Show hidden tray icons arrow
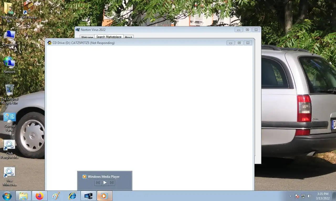This screenshot has width=336, height=201. coord(290,196)
